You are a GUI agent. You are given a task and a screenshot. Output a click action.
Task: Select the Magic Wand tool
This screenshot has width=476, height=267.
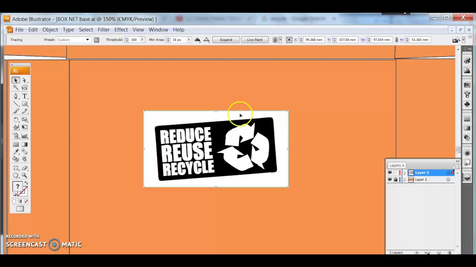16,88
